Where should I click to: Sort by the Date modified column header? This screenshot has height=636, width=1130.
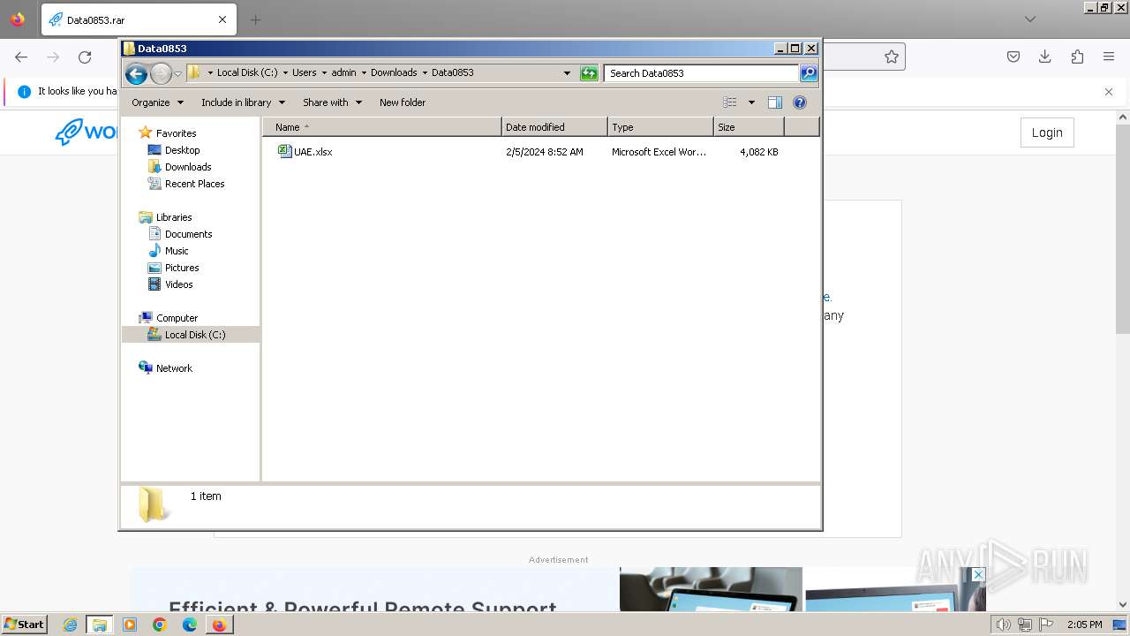pos(554,127)
